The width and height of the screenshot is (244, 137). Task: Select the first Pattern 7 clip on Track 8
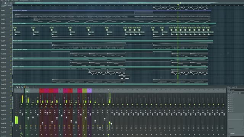[x=88, y=37]
